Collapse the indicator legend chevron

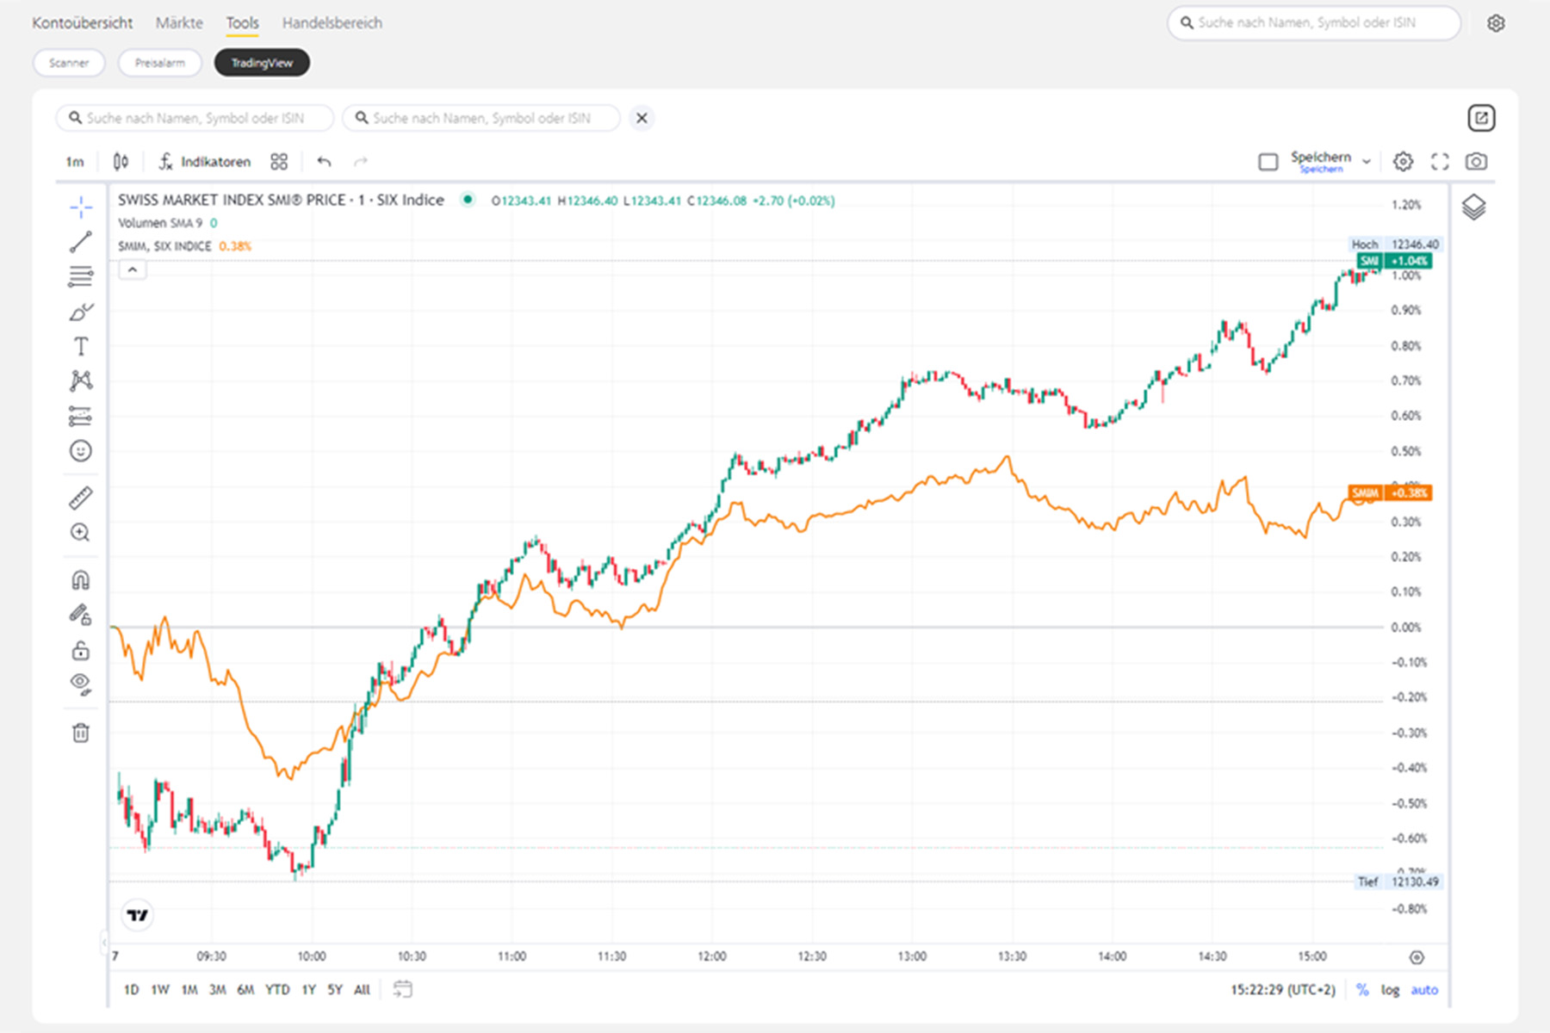coord(133,269)
